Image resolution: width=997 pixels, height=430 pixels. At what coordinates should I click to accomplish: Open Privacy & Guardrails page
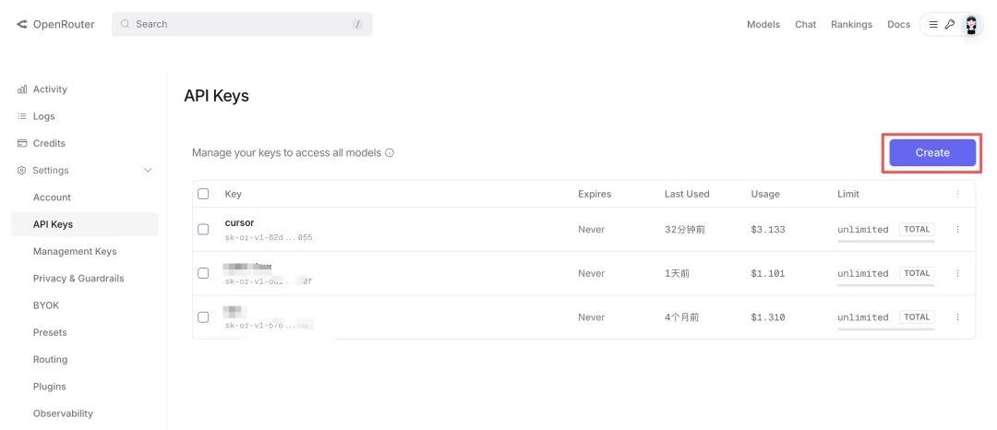[x=78, y=278]
